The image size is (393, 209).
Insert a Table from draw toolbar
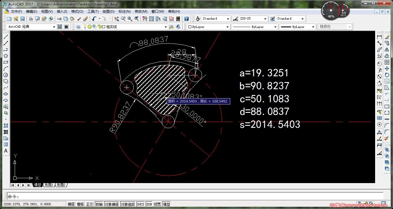6,145
